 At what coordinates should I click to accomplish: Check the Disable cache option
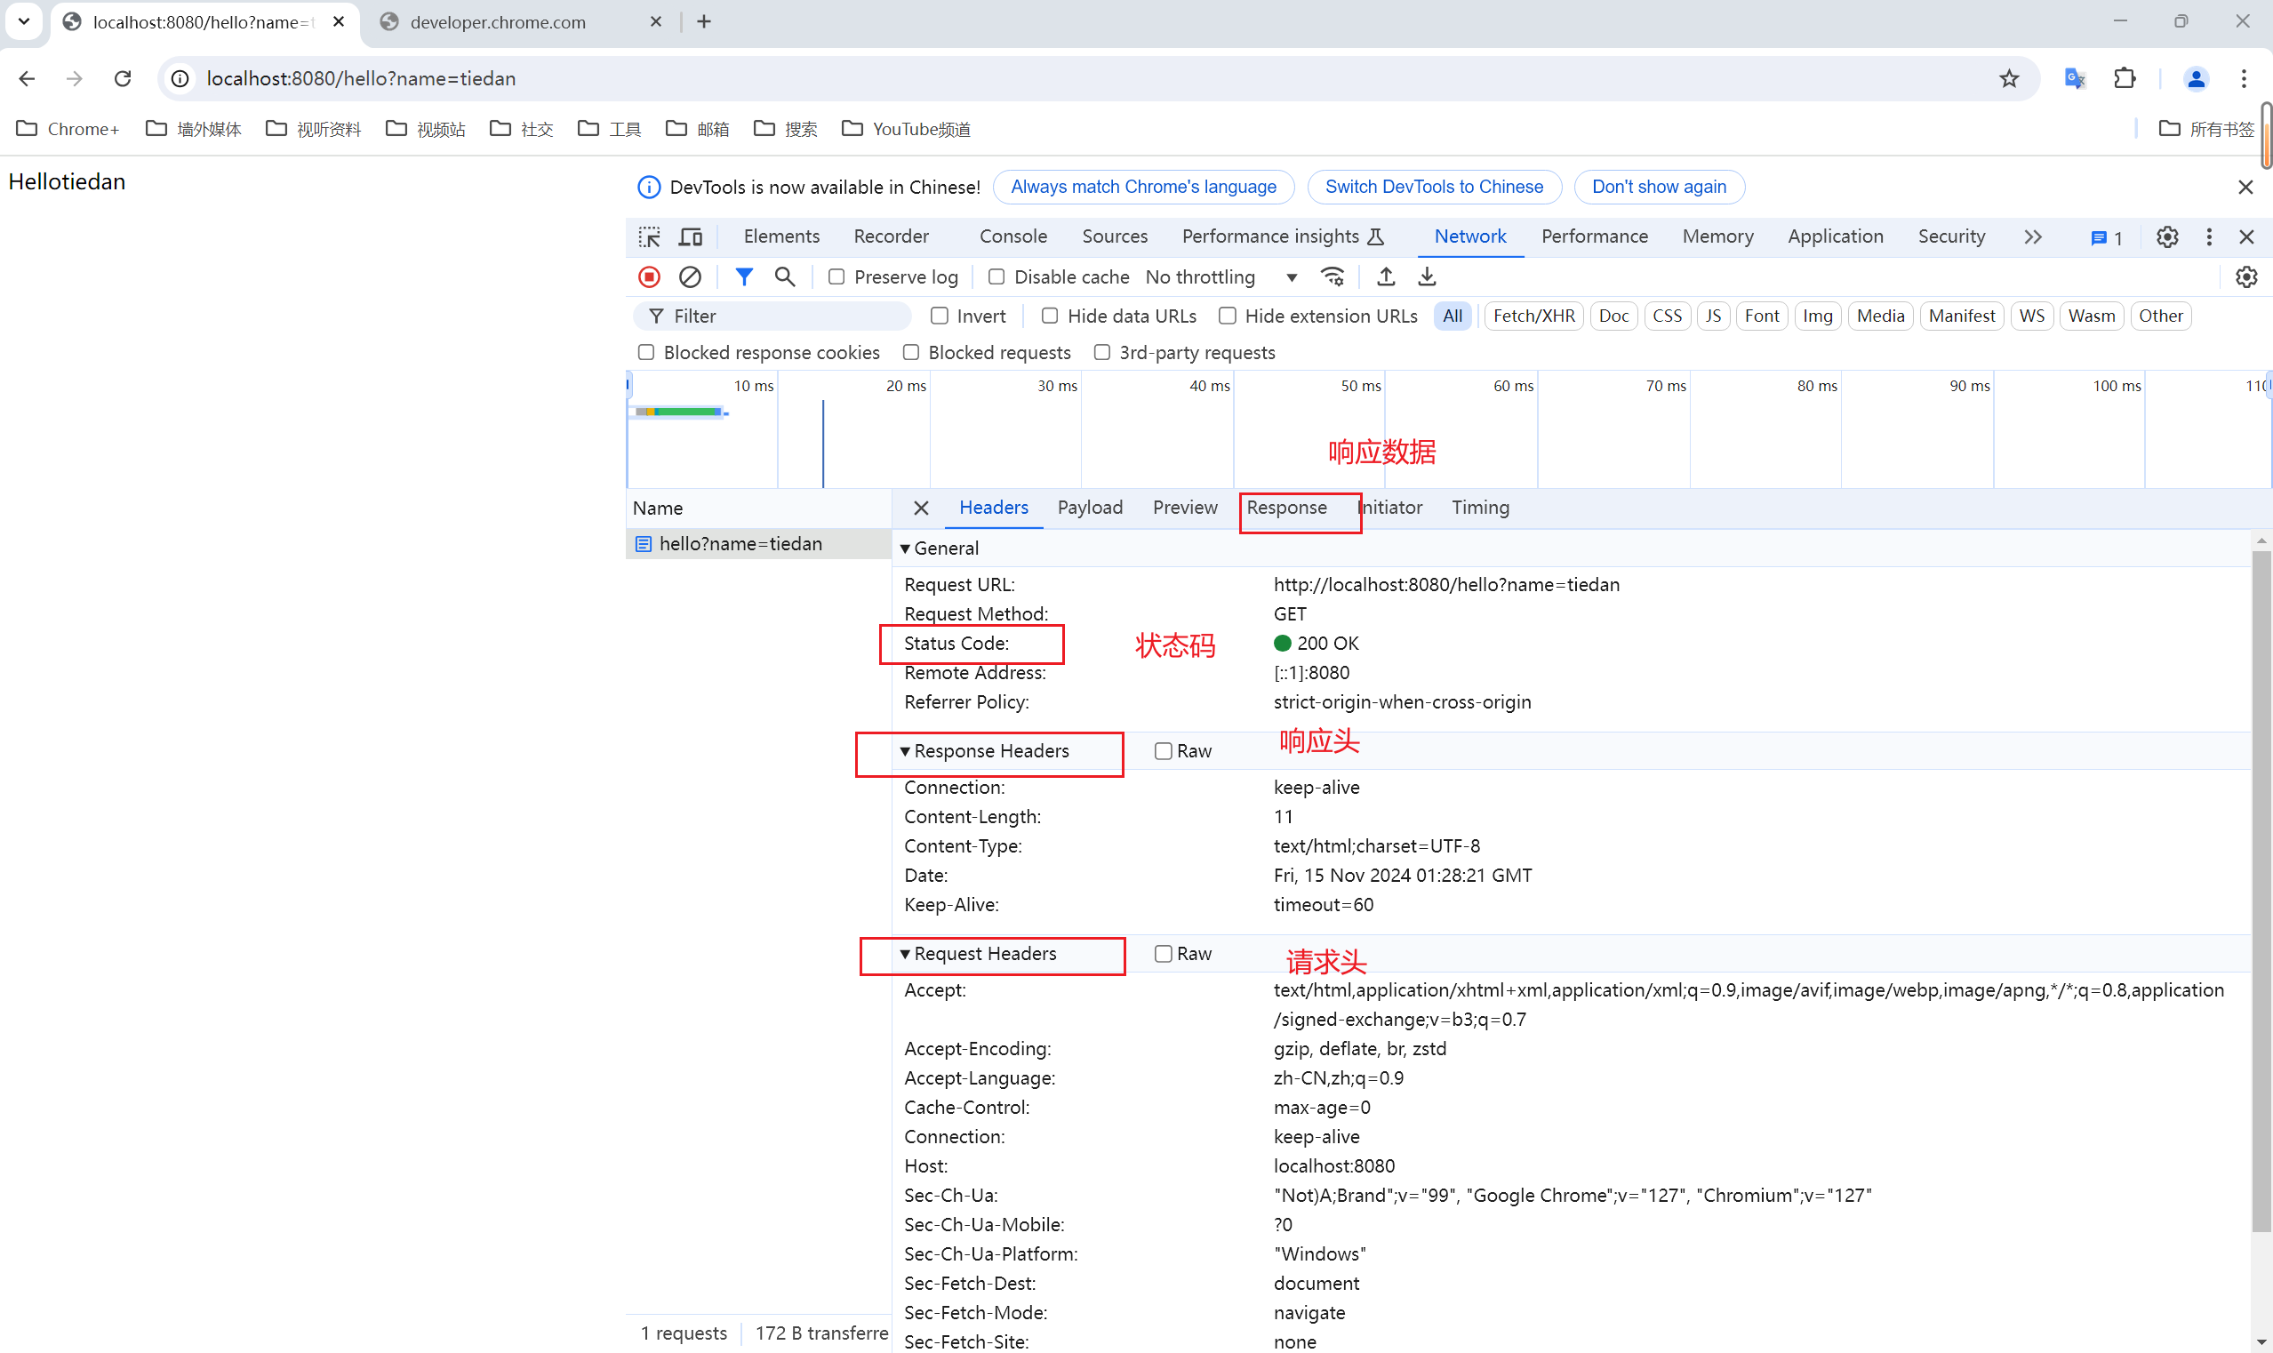click(996, 277)
